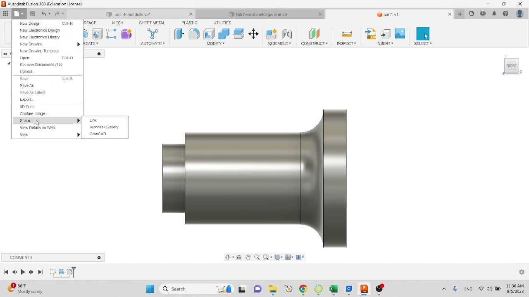Open the Help question mark icon
The width and height of the screenshot is (529, 297).
(x=506, y=14)
